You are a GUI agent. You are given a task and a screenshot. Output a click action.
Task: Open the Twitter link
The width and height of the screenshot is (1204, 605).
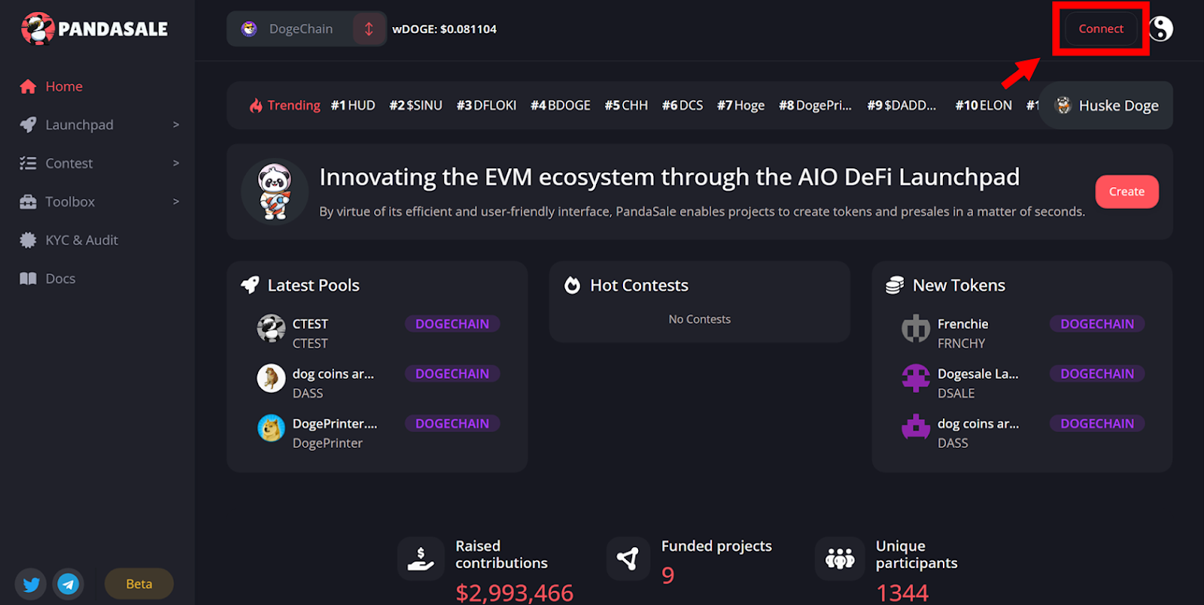click(31, 584)
